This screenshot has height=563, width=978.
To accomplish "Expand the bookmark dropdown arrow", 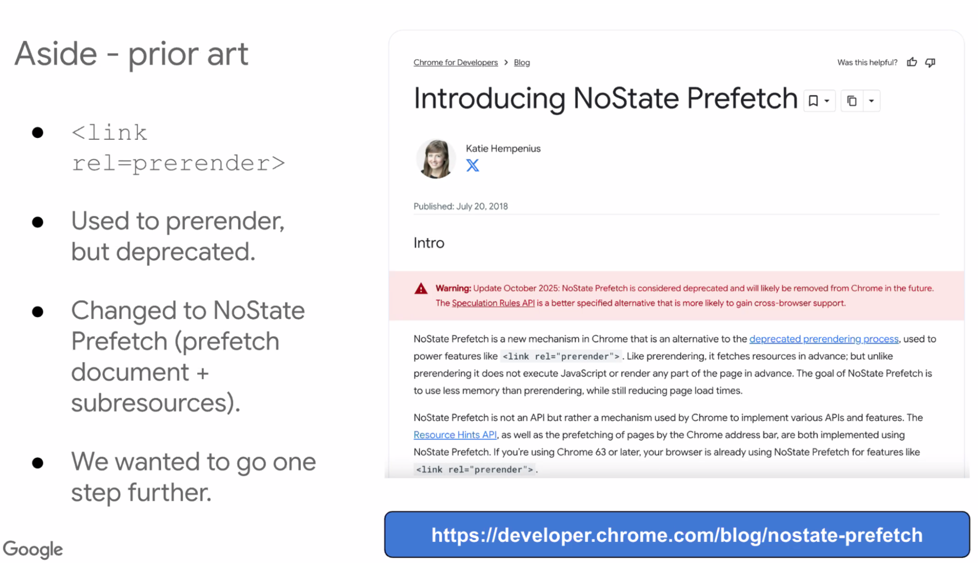I will (827, 101).
